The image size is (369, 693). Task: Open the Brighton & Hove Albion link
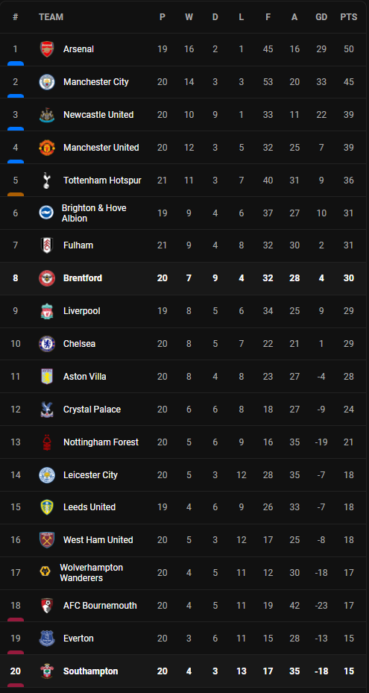(x=94, y=213)
